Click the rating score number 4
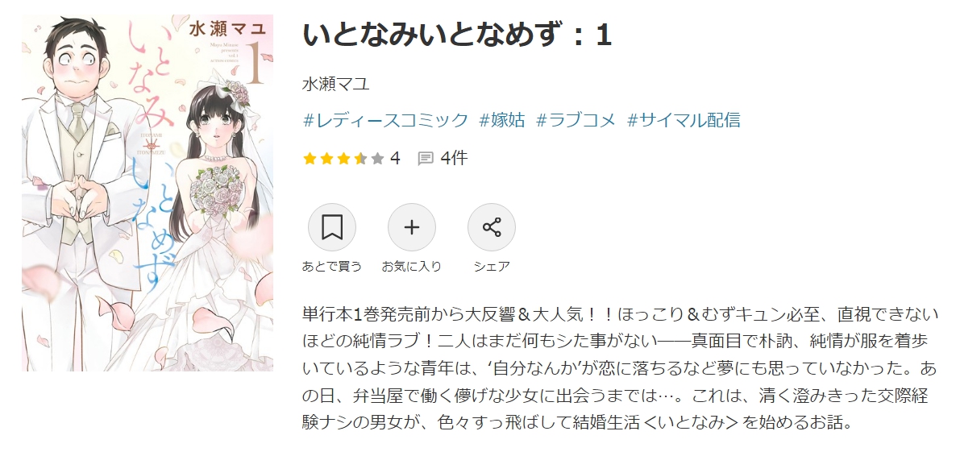 [x=395, y=159]
